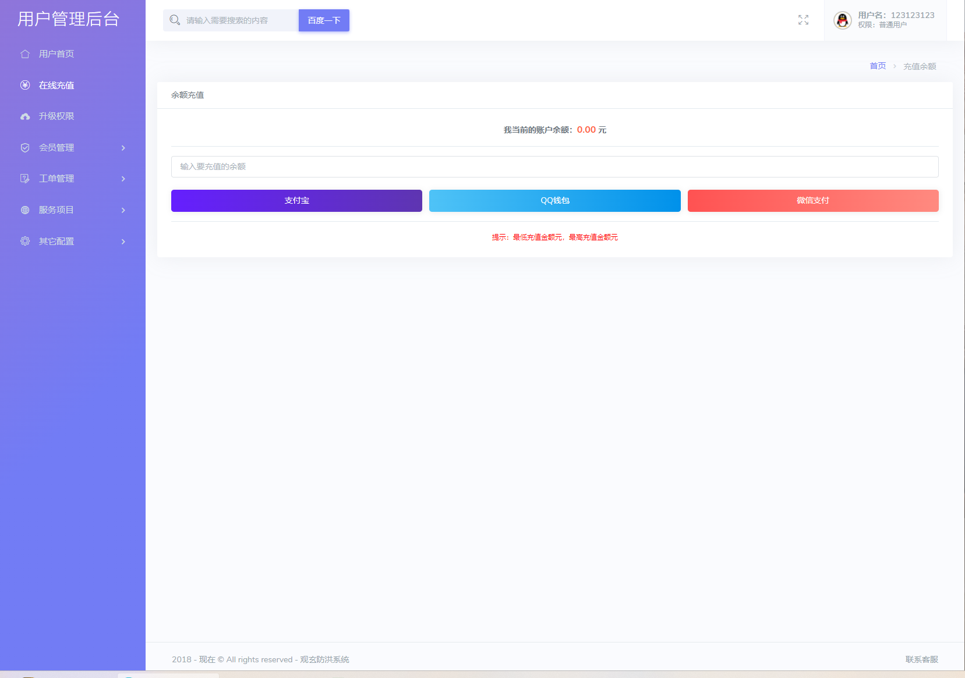Click the QQ penguin user avatar
The height and width of the screenshot is (678, 965).
(842, 20)
